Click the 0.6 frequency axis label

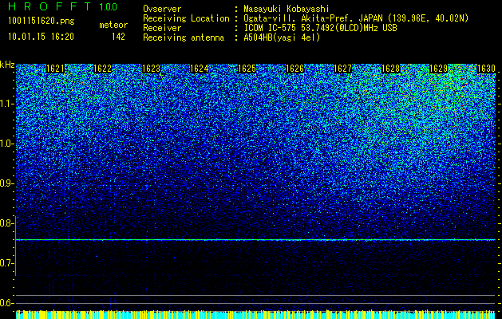(x=6, y=303)
